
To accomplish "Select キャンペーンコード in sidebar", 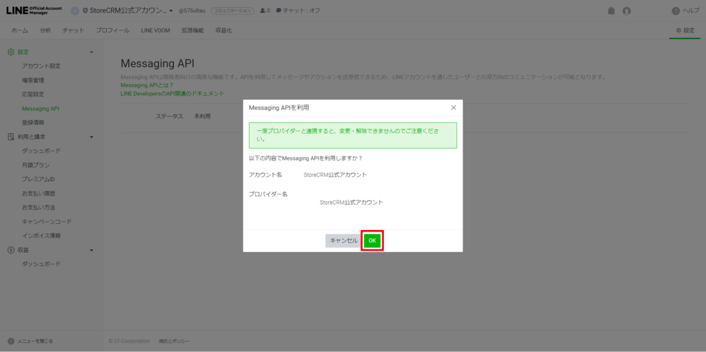I will click(x=47, y=222).
